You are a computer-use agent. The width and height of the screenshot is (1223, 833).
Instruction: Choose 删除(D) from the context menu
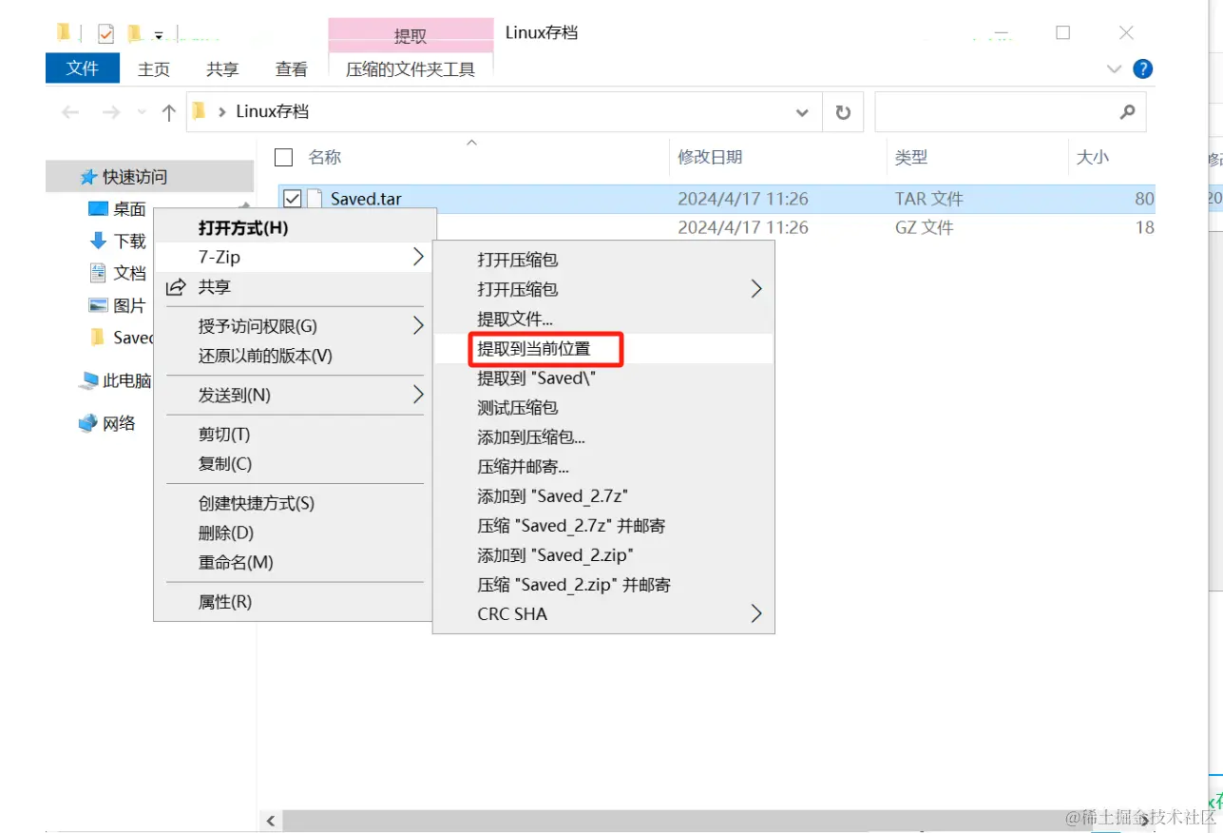[226, 533]
